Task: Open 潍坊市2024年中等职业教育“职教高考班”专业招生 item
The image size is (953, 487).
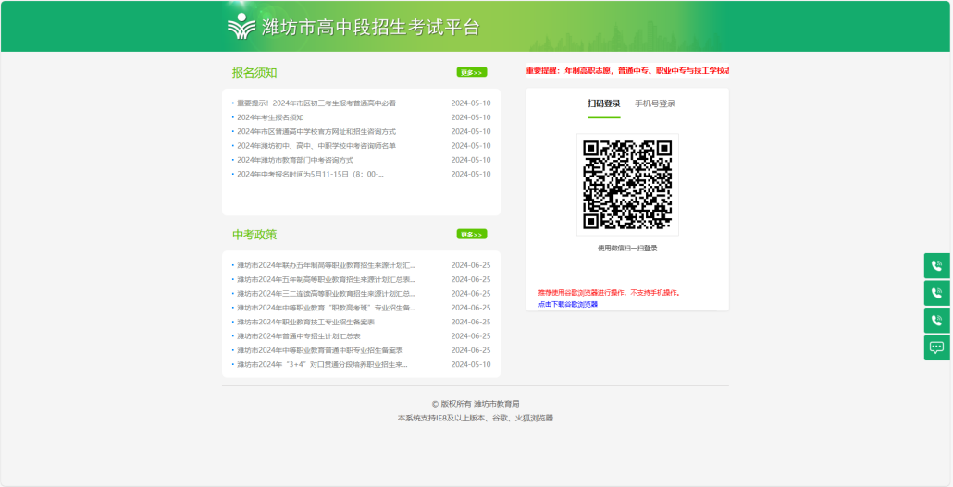Action: [x=326, y=308]
